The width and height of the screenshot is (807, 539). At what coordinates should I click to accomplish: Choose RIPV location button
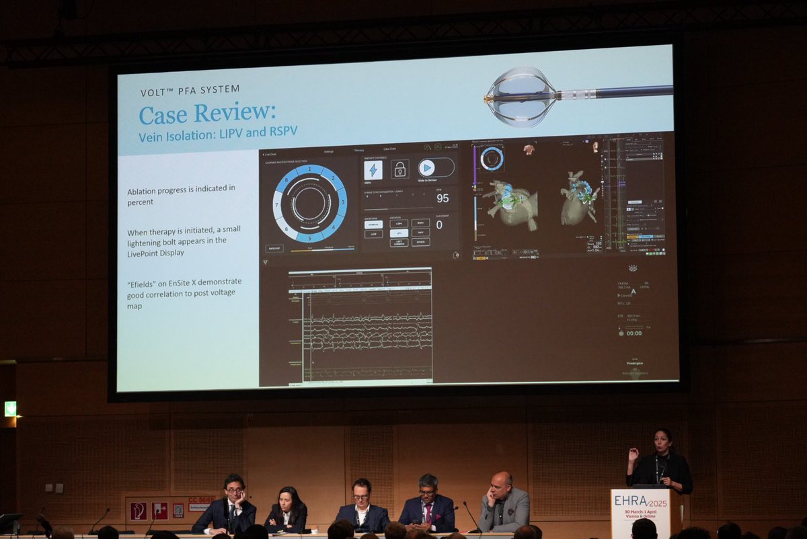point(420,233)
